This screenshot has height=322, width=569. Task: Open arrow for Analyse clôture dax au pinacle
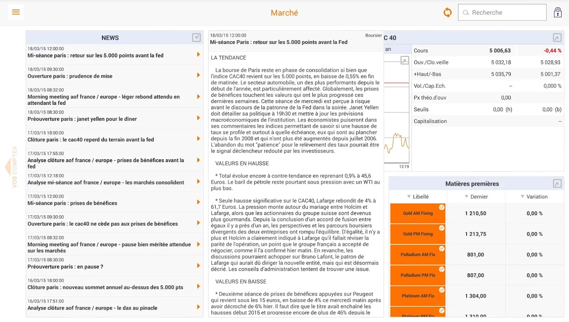click(x=198, y=307)
